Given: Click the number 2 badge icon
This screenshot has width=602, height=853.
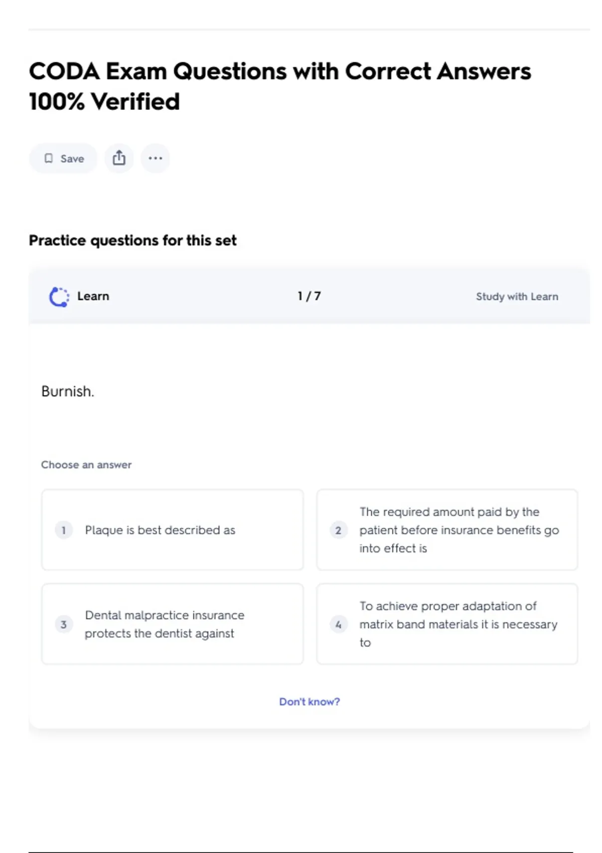Looking at the screenshot, I should pos(338,530).
